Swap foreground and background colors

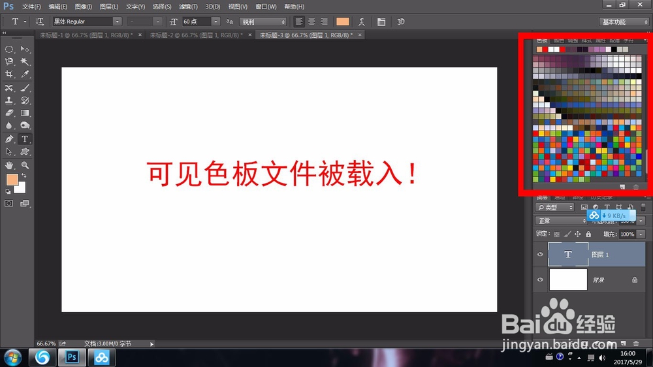(24, 176)
